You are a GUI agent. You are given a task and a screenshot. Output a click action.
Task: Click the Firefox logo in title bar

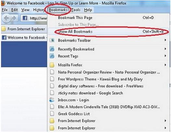[x=3, y=3]
